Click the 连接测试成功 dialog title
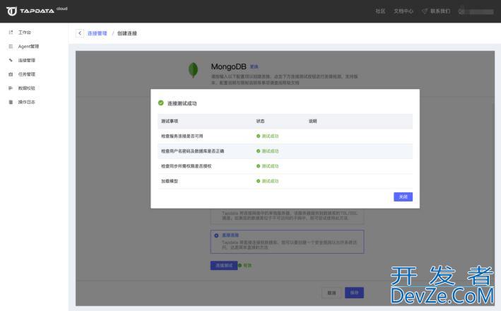Viewport: 501px width, 311px height. pos(182,103)
